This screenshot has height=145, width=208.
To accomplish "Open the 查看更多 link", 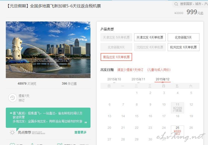I will pyautogui.click(x=80, y=132).
